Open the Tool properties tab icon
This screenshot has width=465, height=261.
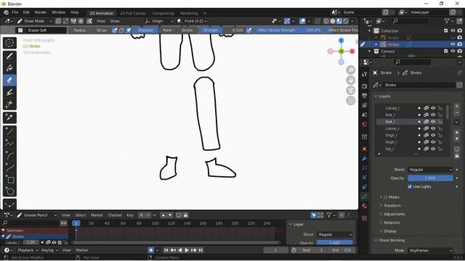click(365, 74)
